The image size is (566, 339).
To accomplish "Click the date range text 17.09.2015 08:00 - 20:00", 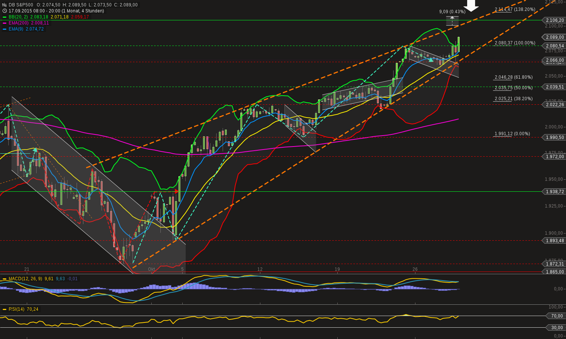I will pos(35,11).
